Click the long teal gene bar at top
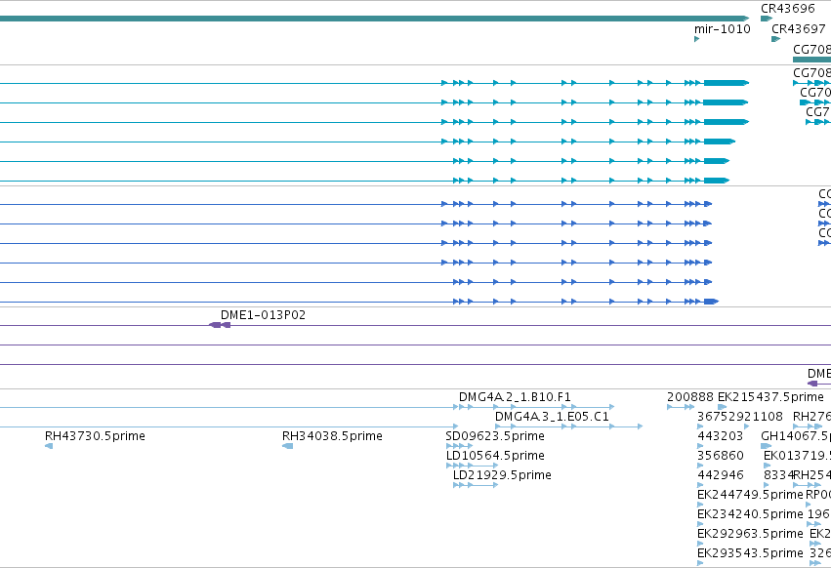 374,19
